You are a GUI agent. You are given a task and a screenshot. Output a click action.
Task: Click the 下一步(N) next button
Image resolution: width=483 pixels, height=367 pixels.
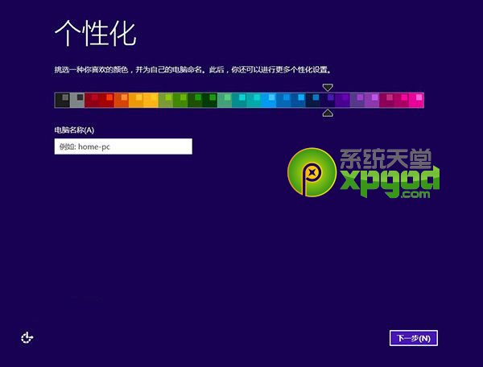413,338
